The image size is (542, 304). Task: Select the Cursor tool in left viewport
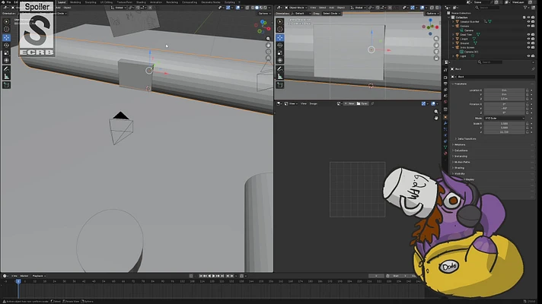pyautogui.click(x=7, y=30)
